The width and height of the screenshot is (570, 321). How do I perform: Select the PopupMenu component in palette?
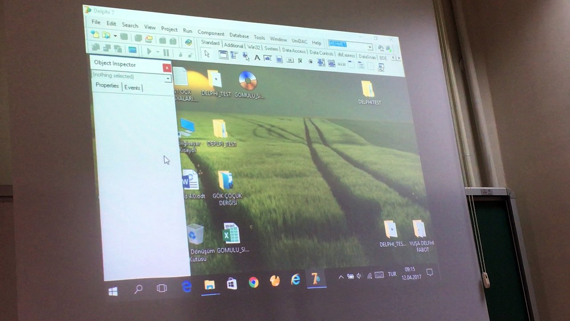(x=246, y=57)
